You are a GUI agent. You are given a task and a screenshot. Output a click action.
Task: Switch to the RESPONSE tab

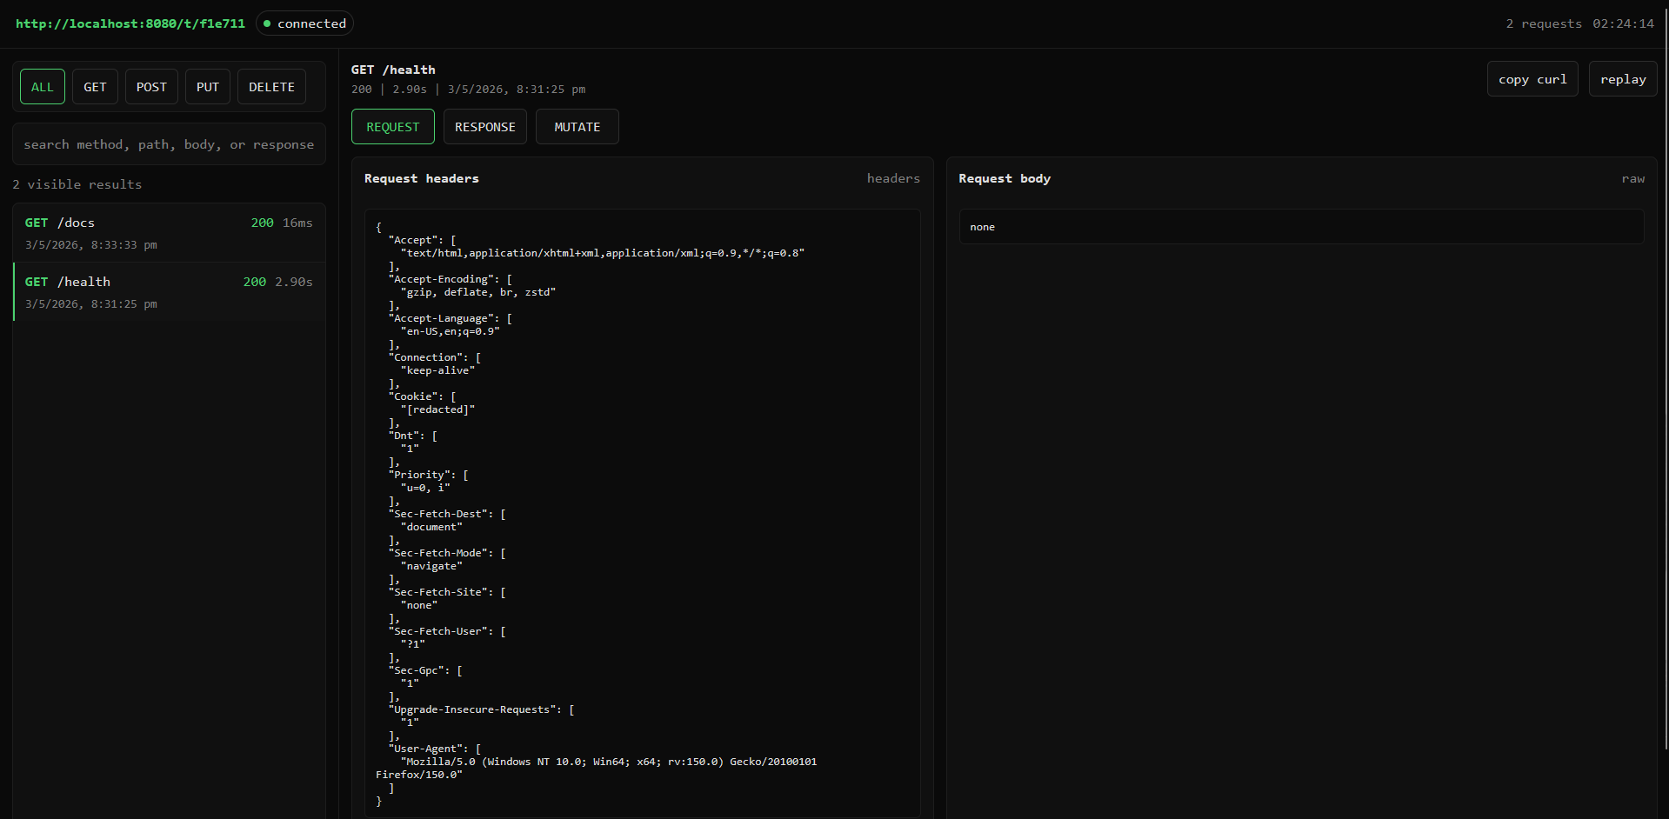484,127
